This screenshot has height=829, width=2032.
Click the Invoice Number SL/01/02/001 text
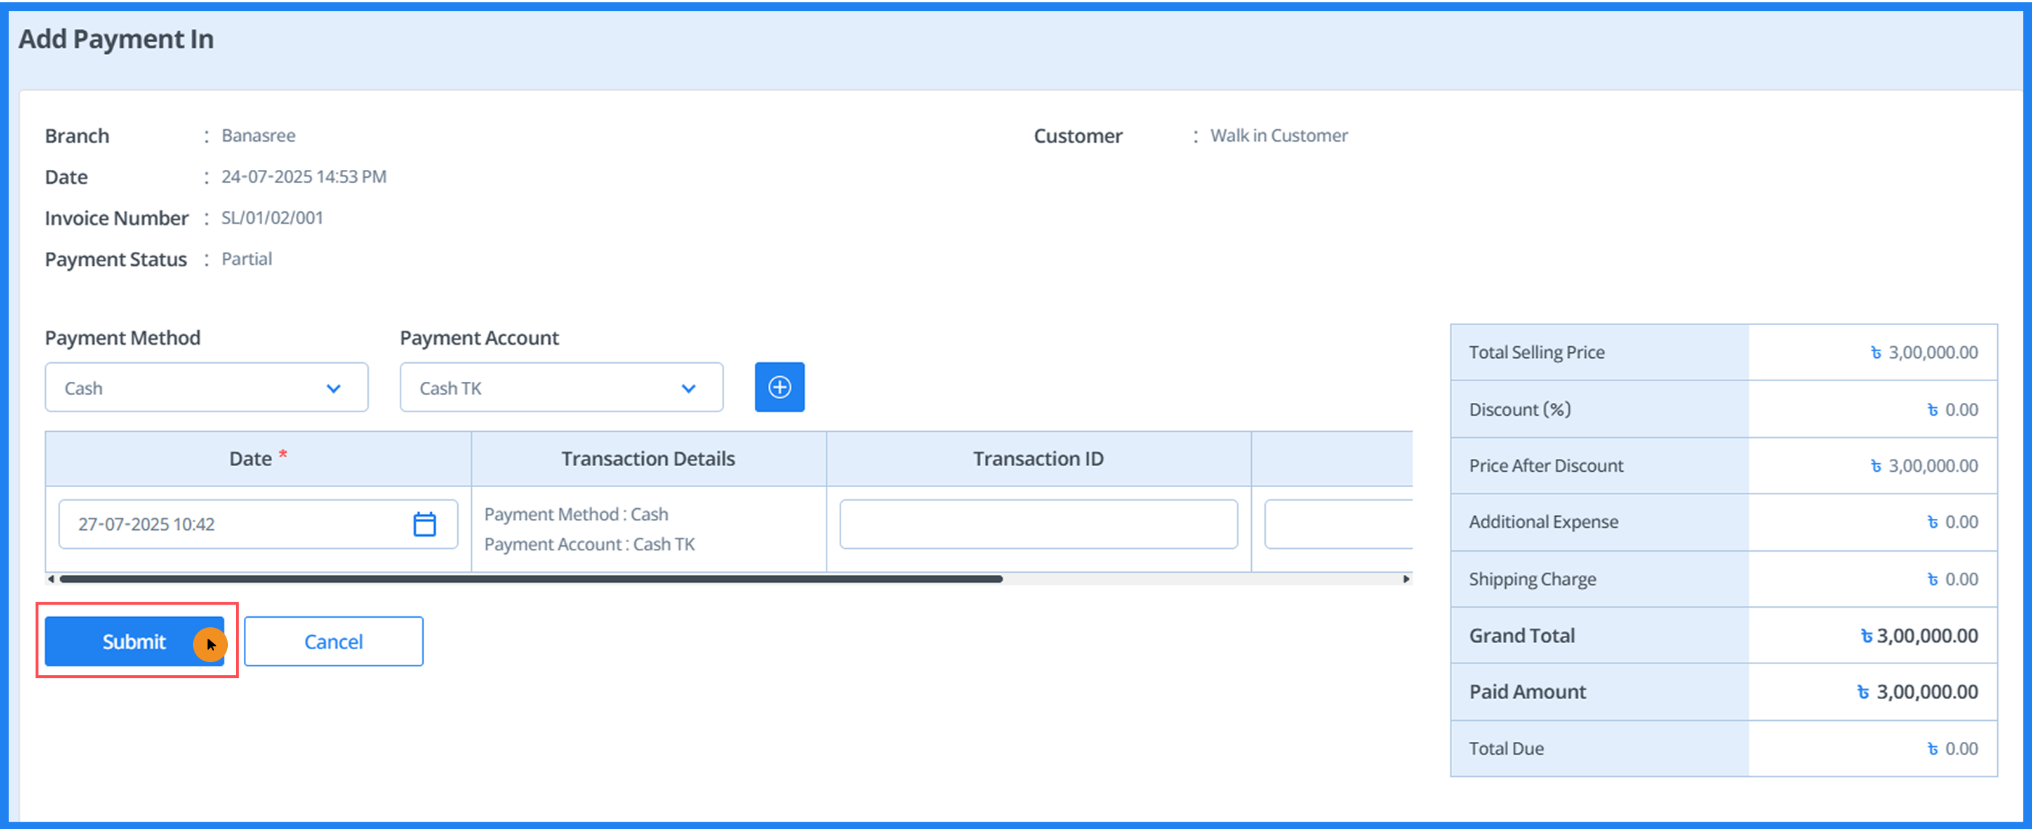[271, 218]
